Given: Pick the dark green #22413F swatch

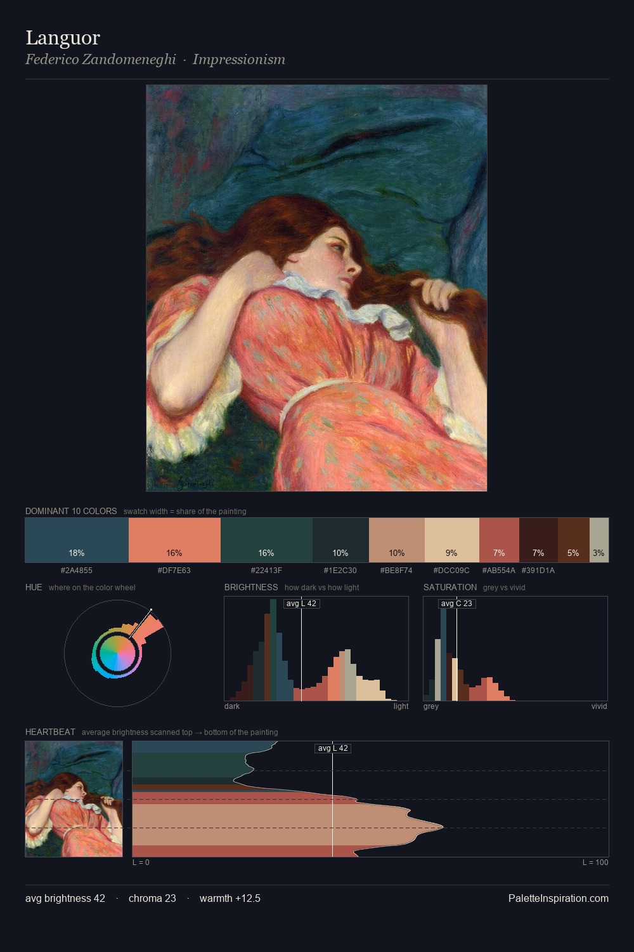Looking at the screenshot, I should pos(266,540).
